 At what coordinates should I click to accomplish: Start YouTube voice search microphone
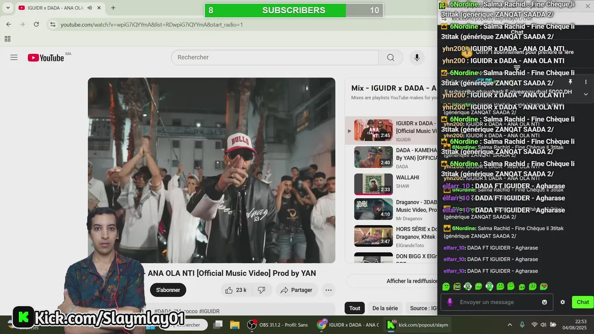[x=417, y=58]
